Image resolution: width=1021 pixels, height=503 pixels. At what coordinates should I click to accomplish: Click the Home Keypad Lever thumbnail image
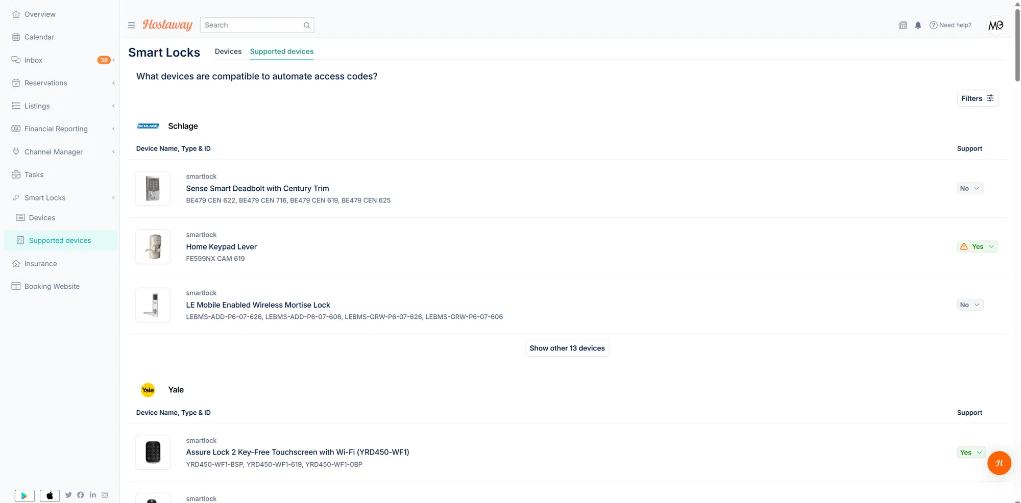pos(153,246)
